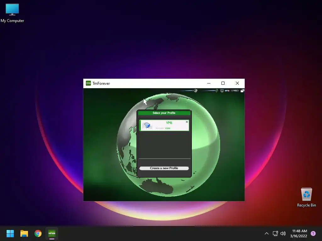Select the My Computer desktop icon
The width and height of the screenshot is (322, 241).
(12, 13)
